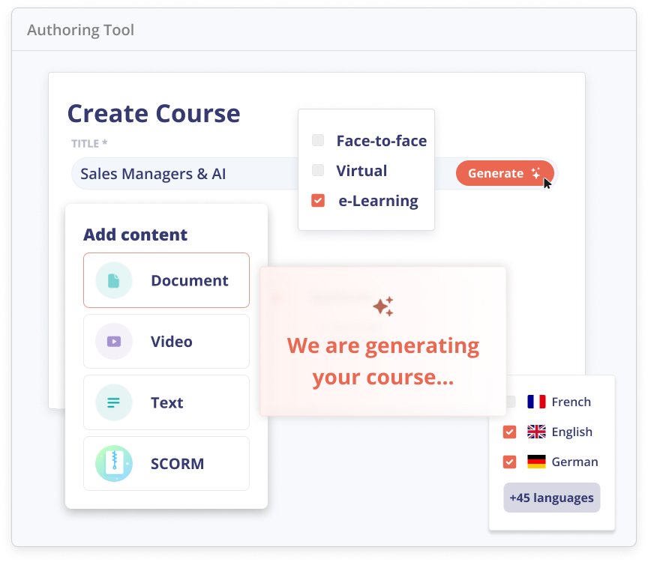The height and width of the screenshot is (562, 648).
Task: Click the French language label
Action: [x=571, y=402]
